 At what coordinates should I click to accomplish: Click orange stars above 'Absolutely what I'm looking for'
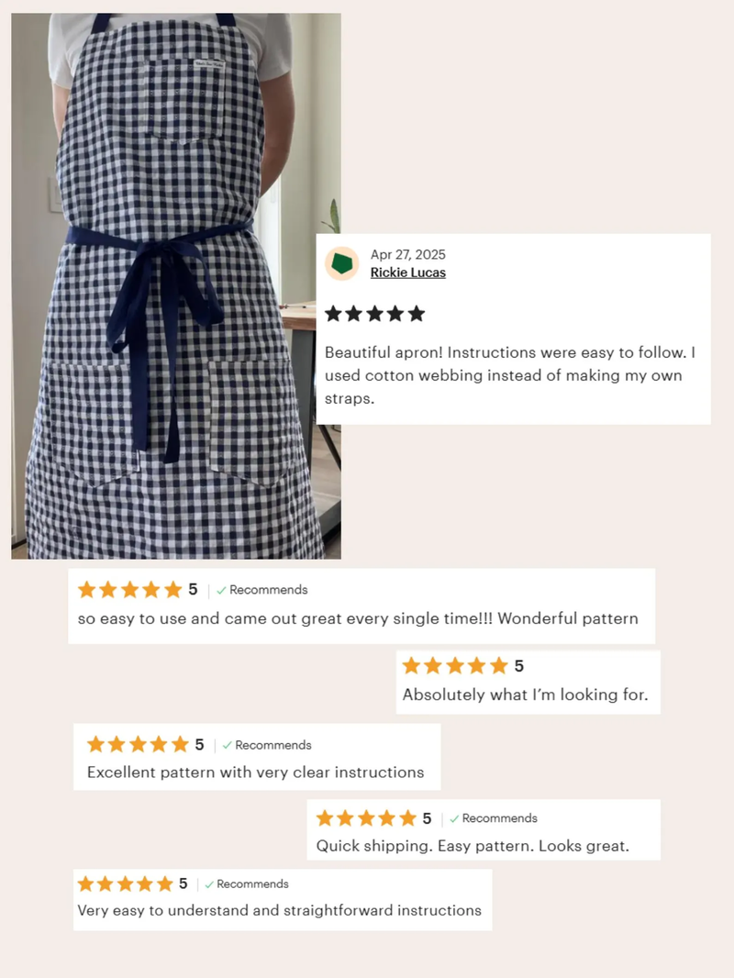(455, 665)
